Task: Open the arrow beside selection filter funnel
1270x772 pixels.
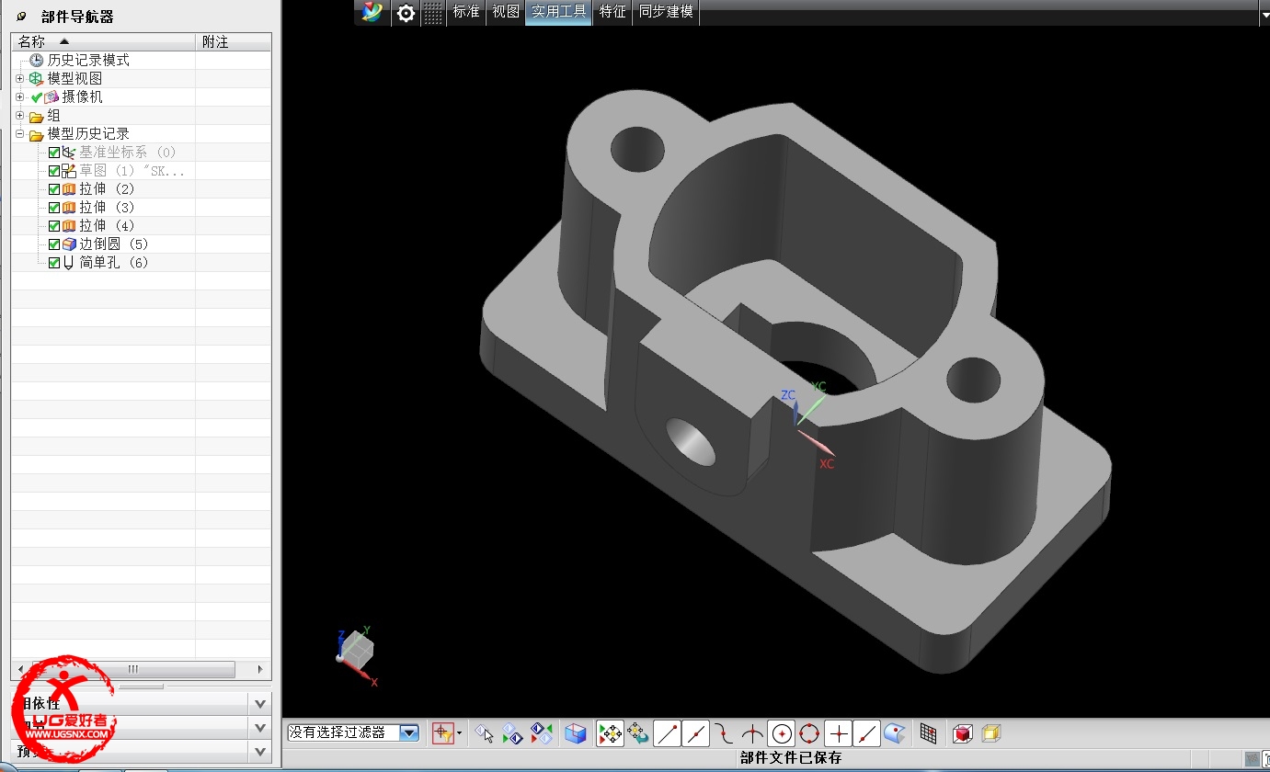Action: point(459,732)
